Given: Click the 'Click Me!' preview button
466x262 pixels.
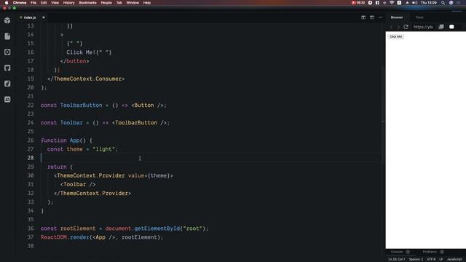Looking at the screenshot, I should pos(395,36).
